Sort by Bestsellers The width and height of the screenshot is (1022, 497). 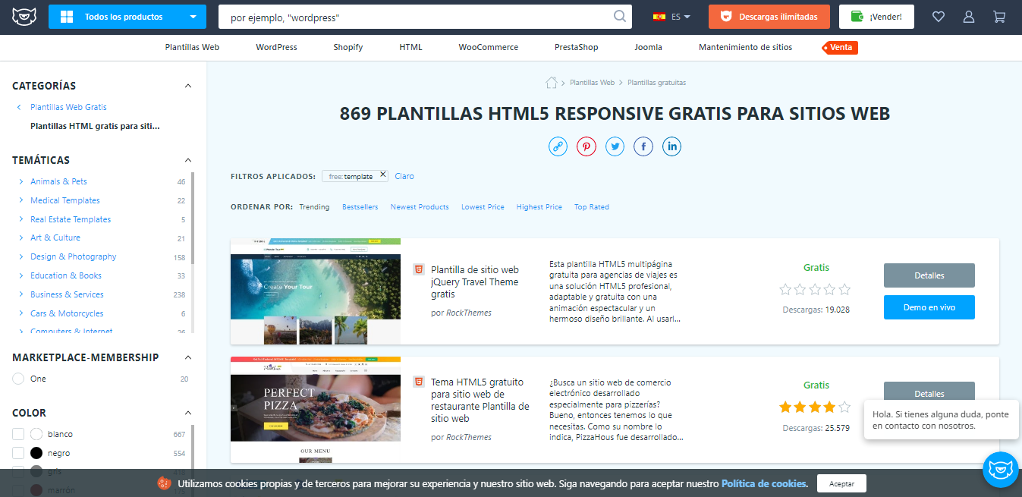tap(360, 207)
